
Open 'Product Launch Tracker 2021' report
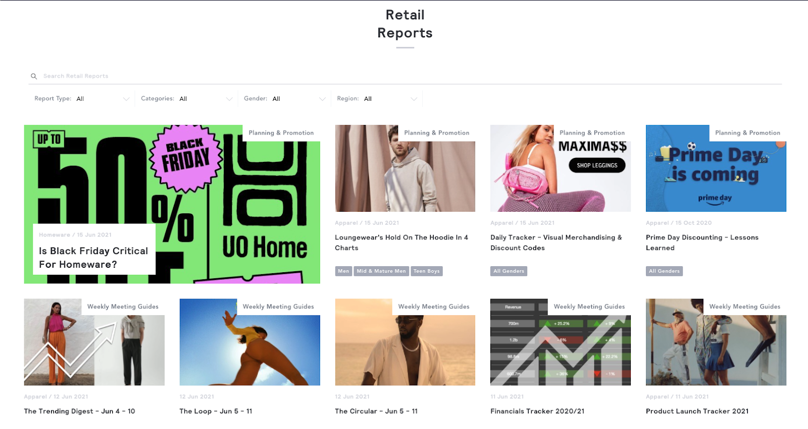point(697,411)
